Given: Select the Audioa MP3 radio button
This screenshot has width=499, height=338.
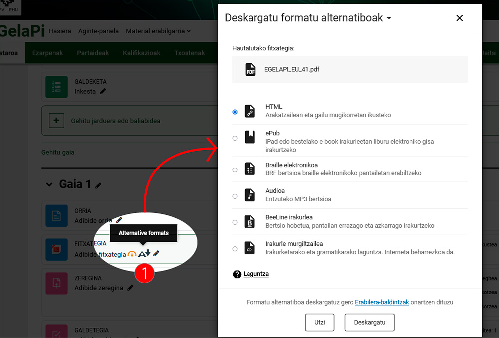Looking at the screenshot, I should pos(235,196).
